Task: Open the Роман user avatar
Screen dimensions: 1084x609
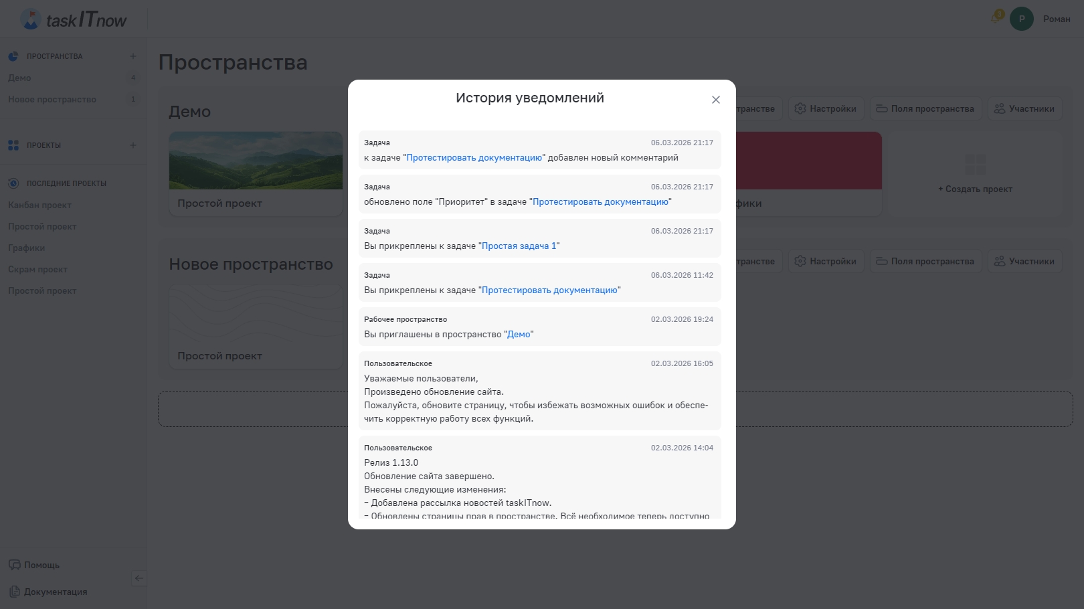Action: 1021,19
